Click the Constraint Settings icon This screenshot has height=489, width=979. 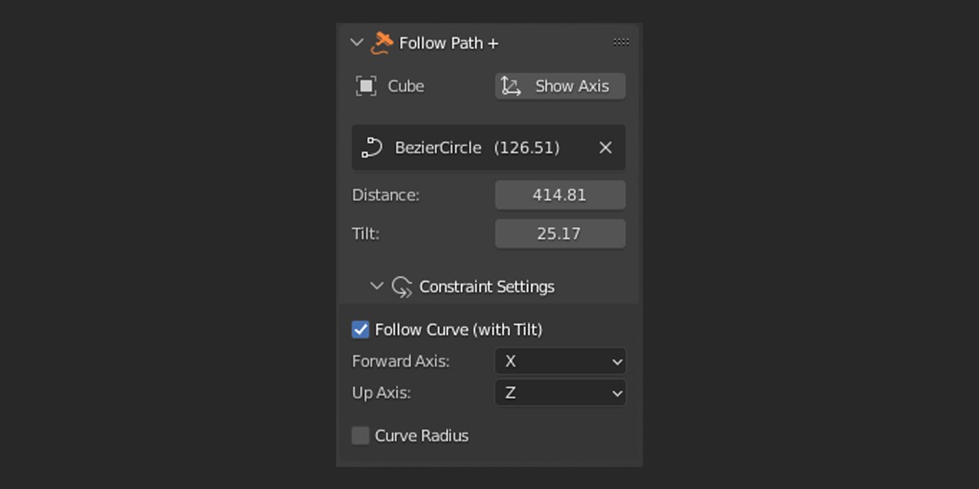click(402, 287)
